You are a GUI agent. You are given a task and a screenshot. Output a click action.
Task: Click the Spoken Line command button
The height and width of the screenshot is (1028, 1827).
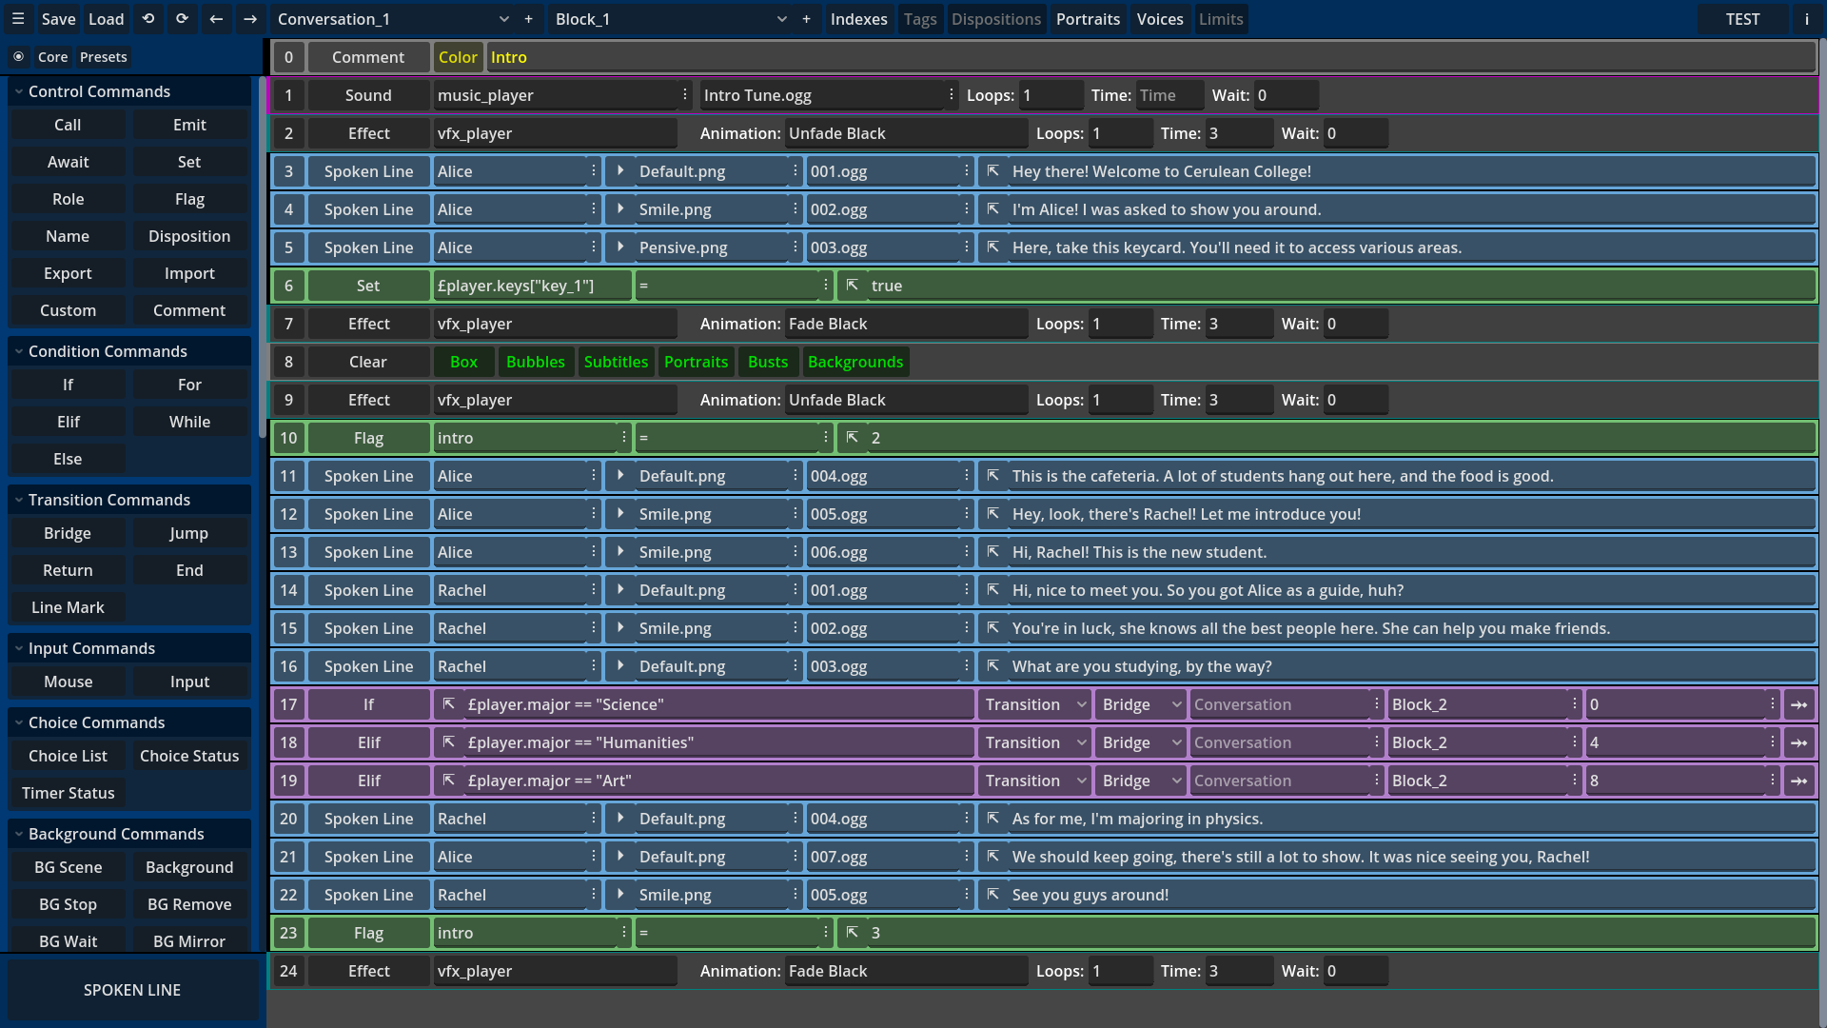[132, 990]
